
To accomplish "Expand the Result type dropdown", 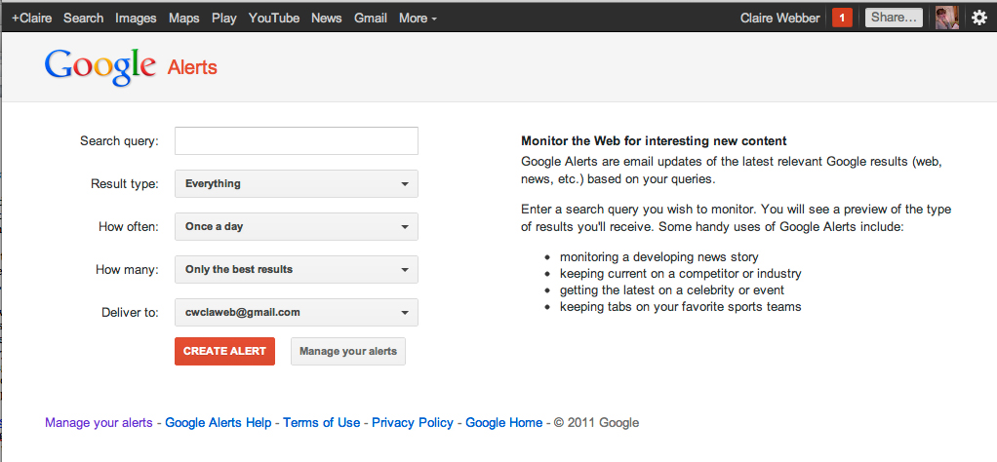I will pyautogui.click(x=297, y=183).
